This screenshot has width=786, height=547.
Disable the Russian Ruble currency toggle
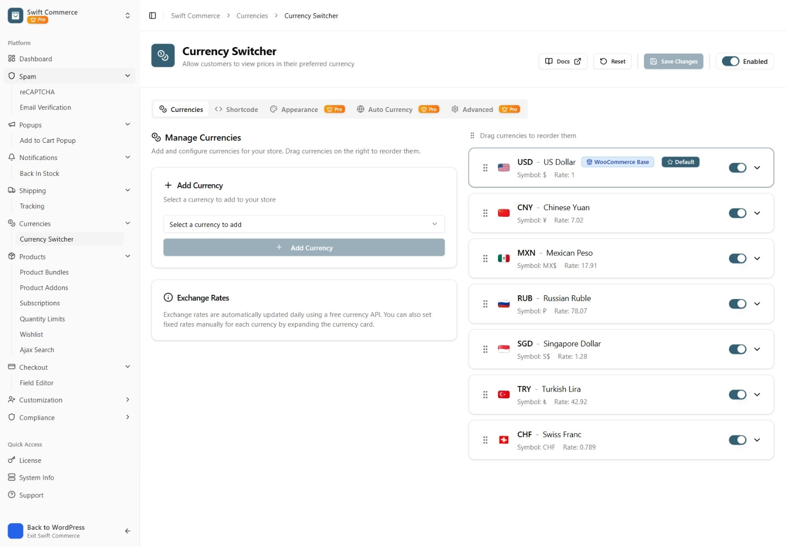[x=737, y=304]
